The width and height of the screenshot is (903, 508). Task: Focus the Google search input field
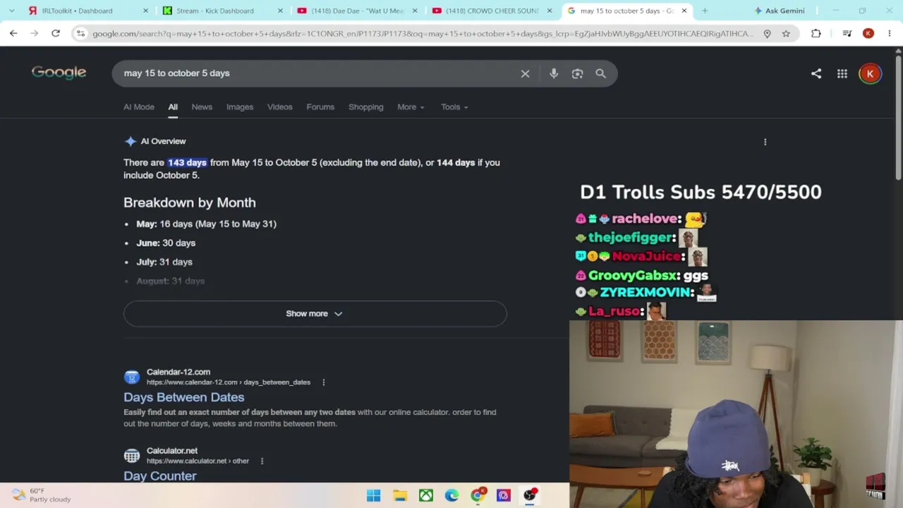point(317,73)
